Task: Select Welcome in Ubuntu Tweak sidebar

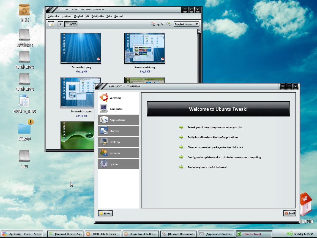Action: pos(119,98)
